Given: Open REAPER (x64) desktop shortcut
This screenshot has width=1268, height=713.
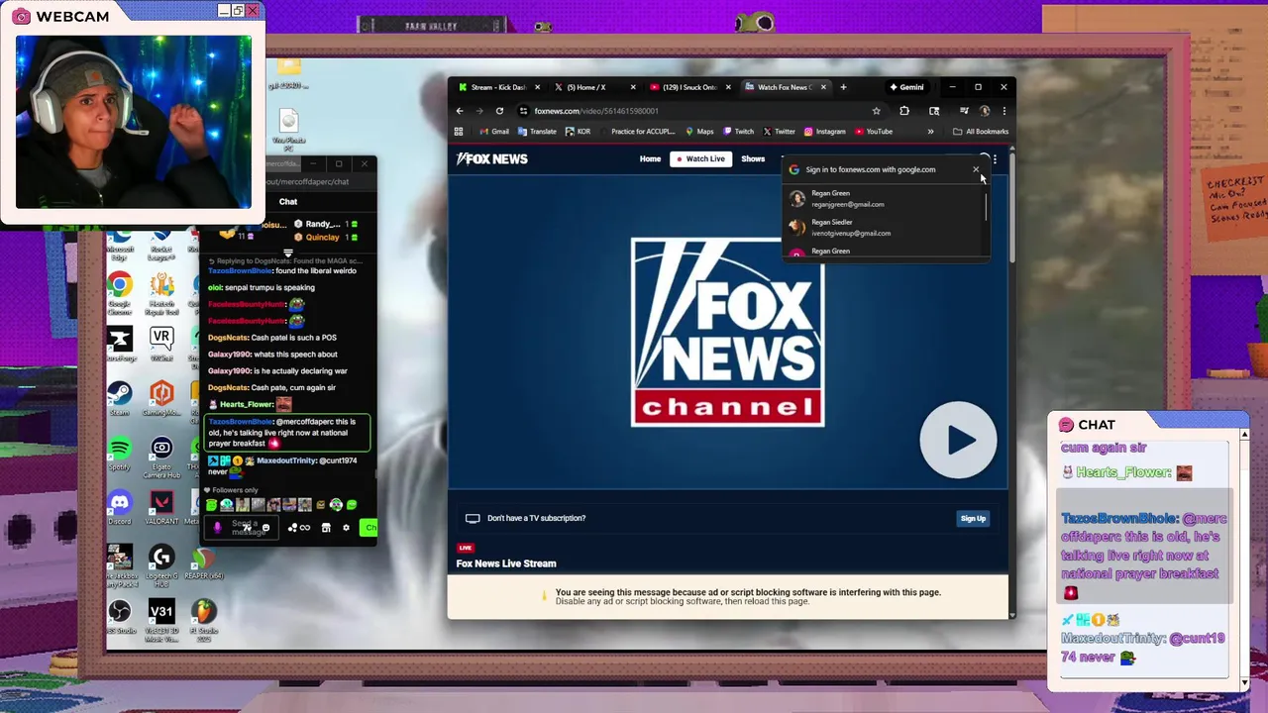Looking at the screenshot, I should pos(203,563).
